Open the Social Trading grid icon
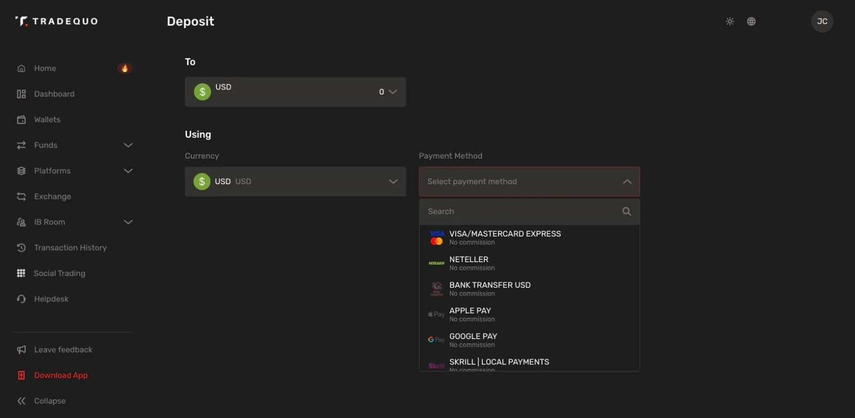The image size is (855, 418). (x=21, y=273)
